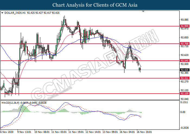
Task: Select the 92.545 level price label
Action: click(185, 61)
